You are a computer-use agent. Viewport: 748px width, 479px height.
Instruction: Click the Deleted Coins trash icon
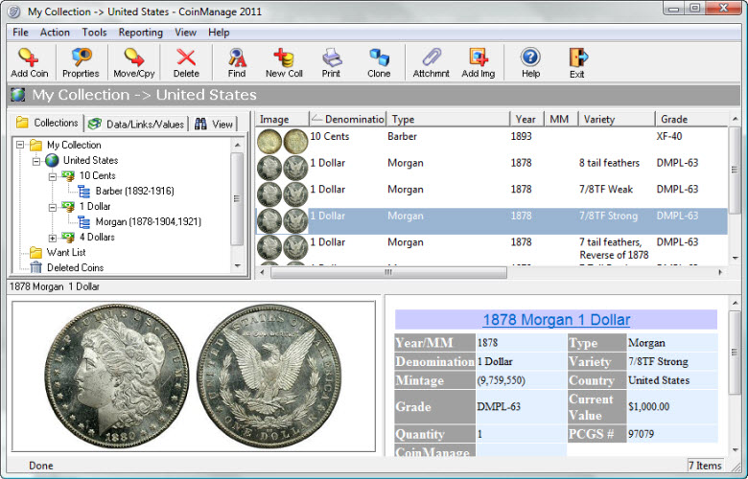35,267
